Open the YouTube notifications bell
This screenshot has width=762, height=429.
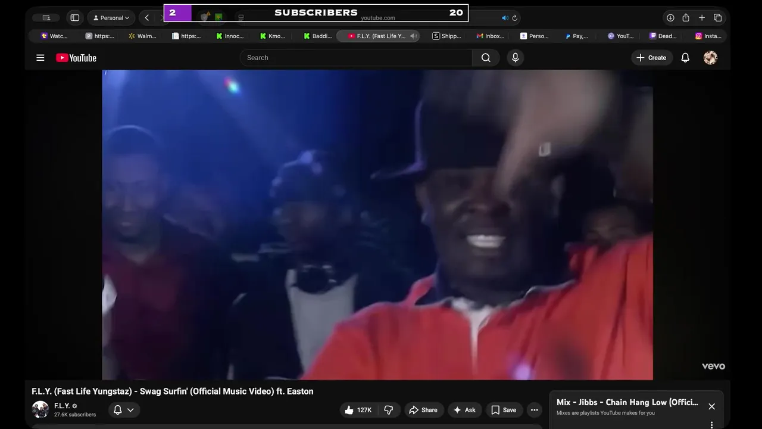pos(685,58)
